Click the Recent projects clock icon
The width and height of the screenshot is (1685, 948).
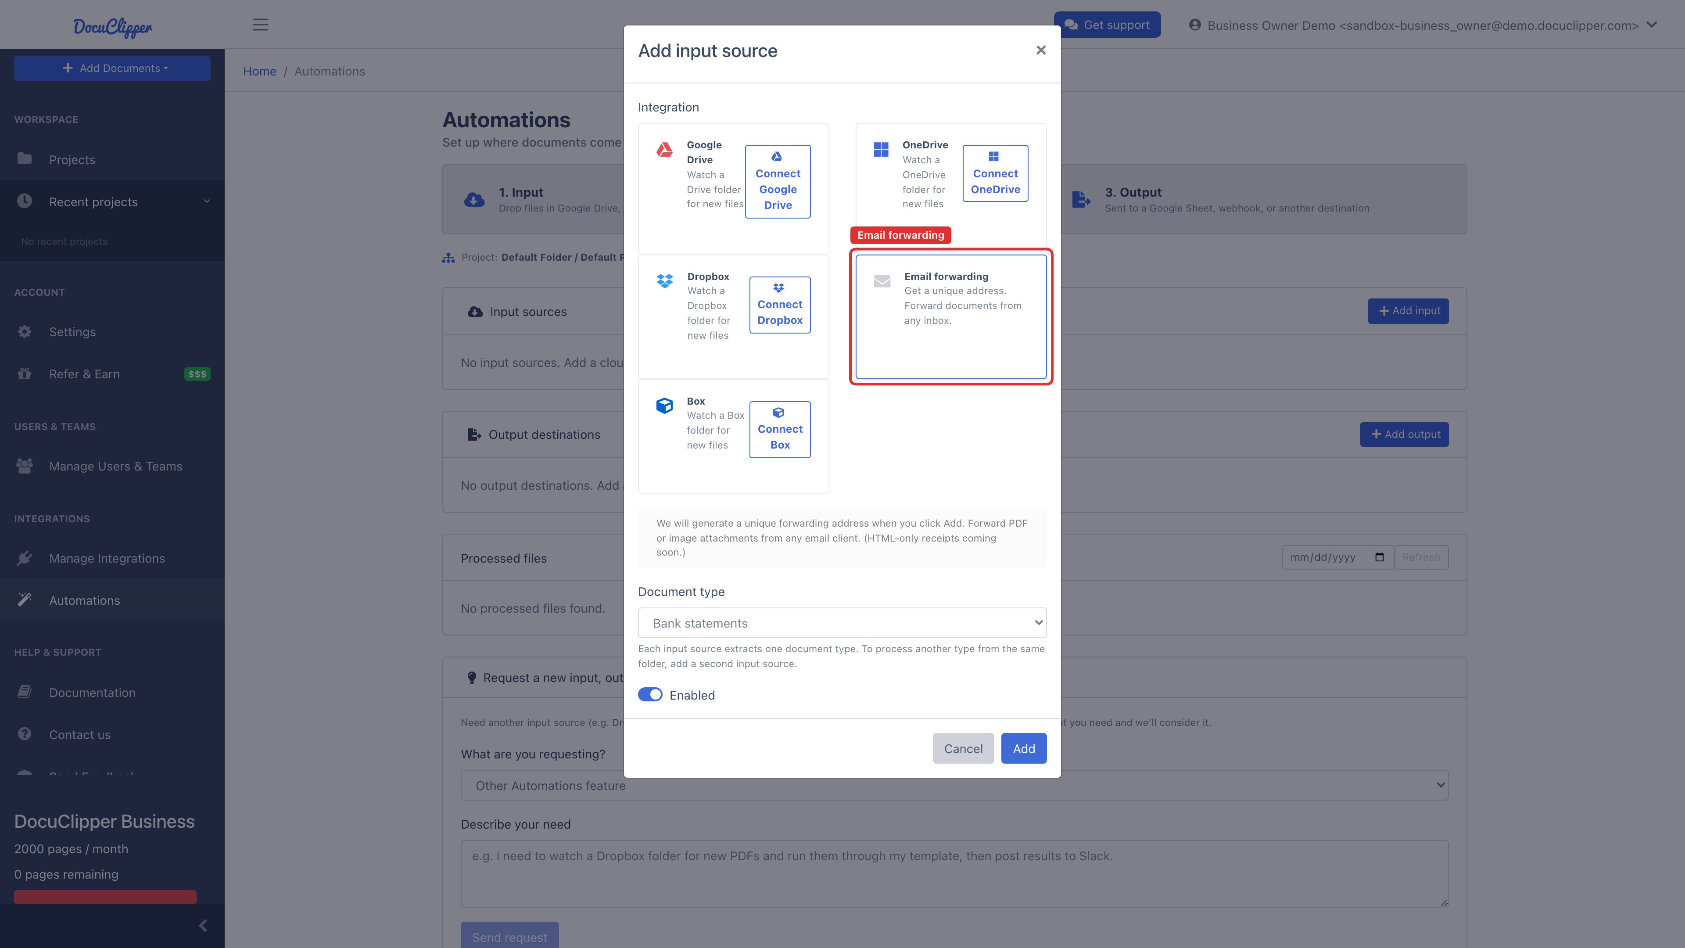click(x=24, y=201)
